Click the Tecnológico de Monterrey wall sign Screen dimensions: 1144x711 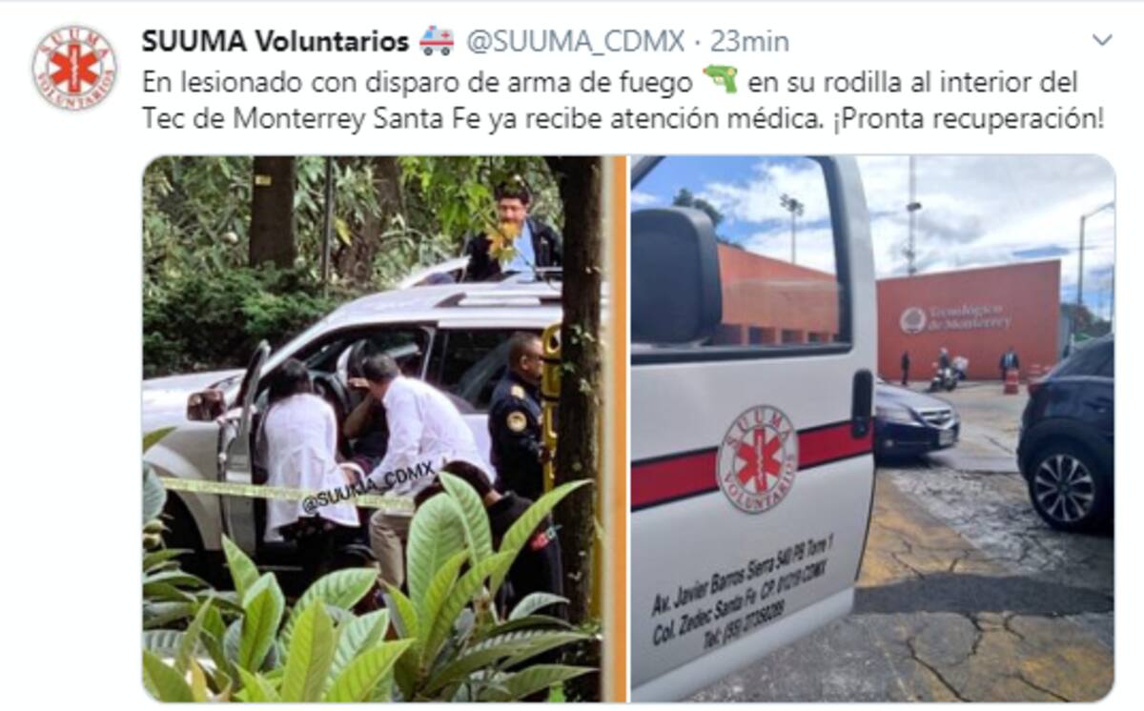pos(956,318)
